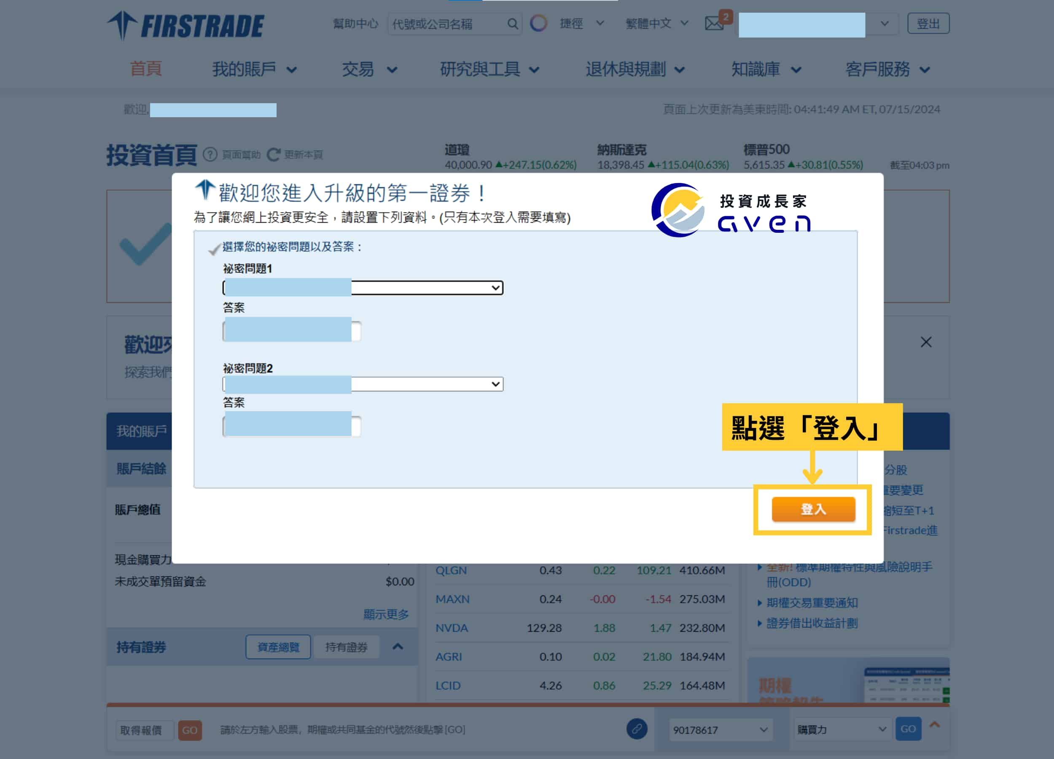1054x759 pixels.
Task: Open the 交易 menu
Action: point(369,69)
